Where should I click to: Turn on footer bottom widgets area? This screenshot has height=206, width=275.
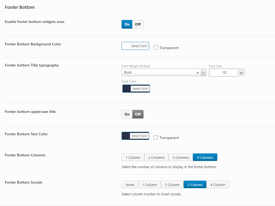coord(127,24)
